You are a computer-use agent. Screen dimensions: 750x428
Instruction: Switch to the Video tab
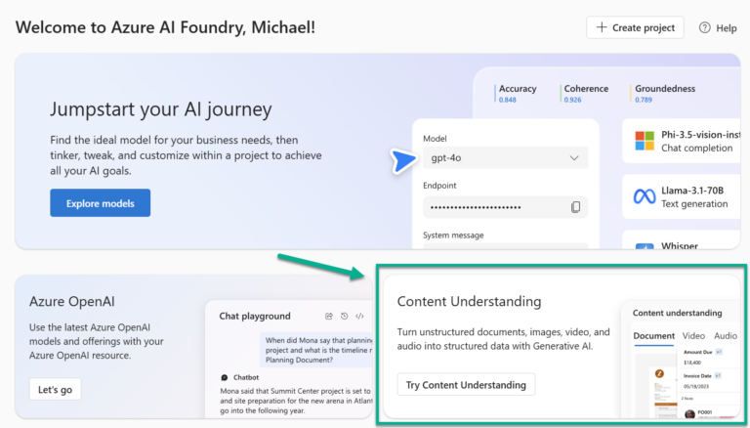click(x=693, y=336)
